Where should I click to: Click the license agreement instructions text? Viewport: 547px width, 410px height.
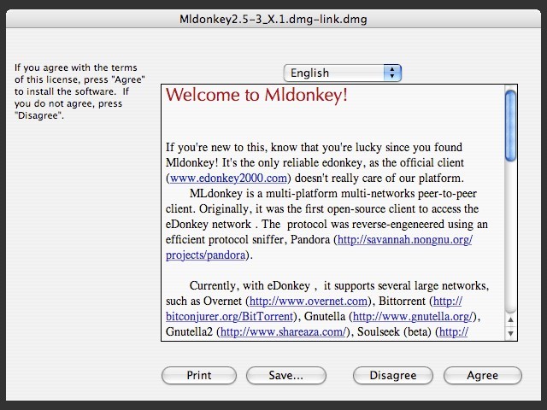click(x=79, y=91)
